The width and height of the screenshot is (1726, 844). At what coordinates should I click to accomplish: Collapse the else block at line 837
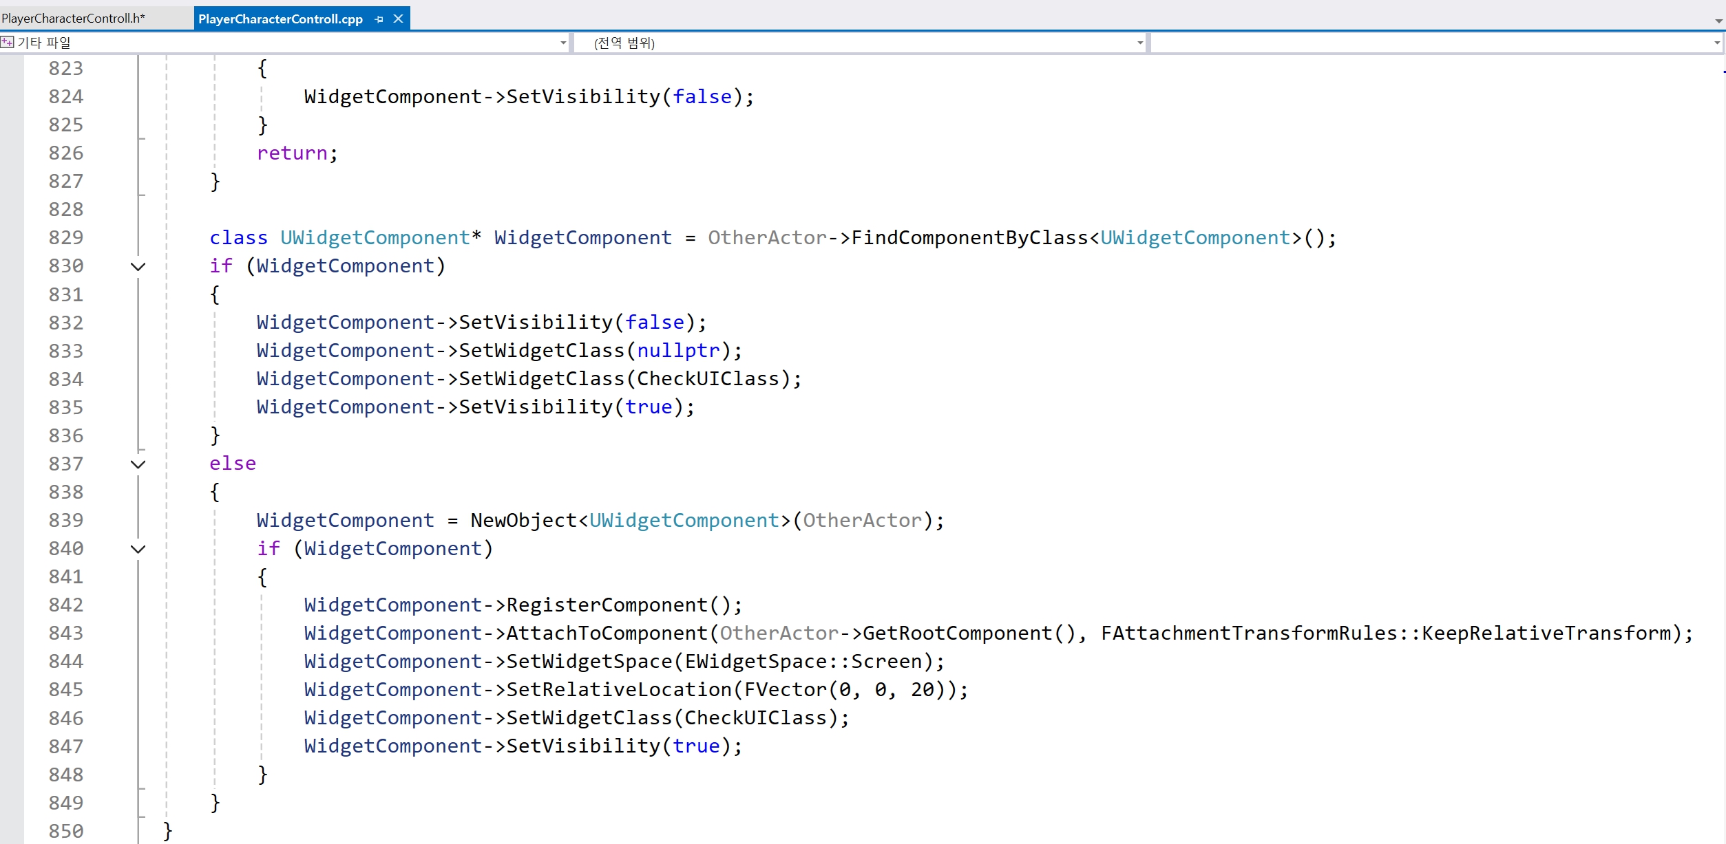[138, 464]
